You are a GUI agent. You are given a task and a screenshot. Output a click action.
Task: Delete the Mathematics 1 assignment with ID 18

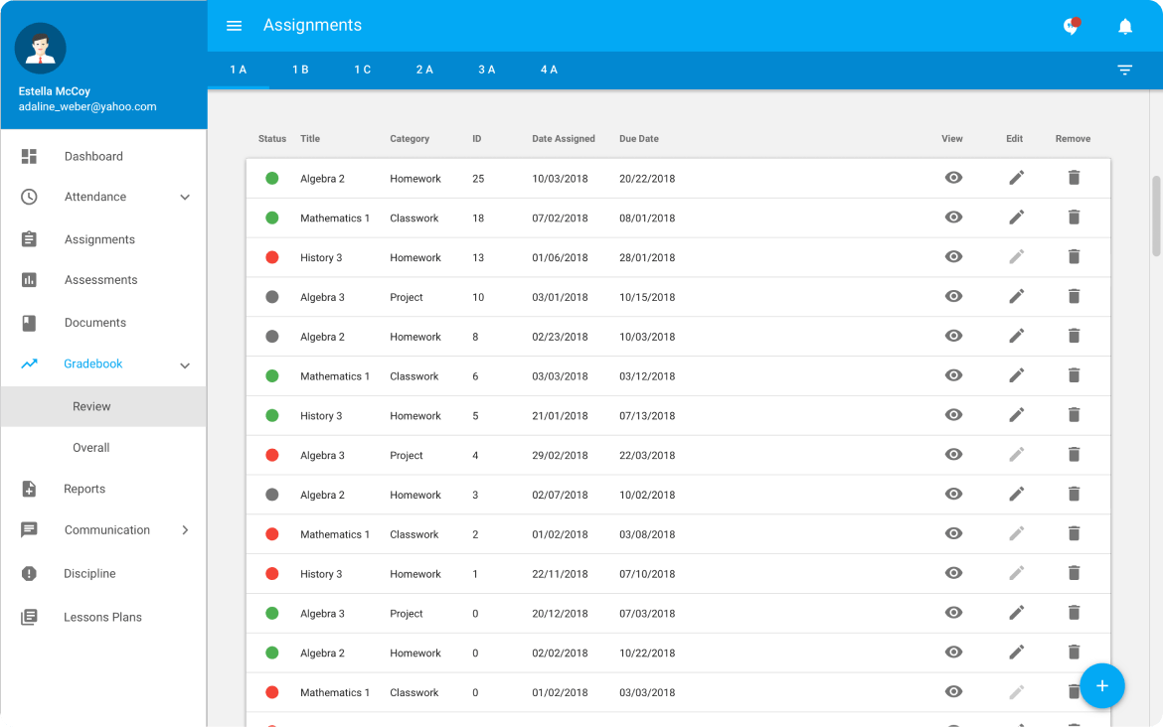pos(1074,218)
